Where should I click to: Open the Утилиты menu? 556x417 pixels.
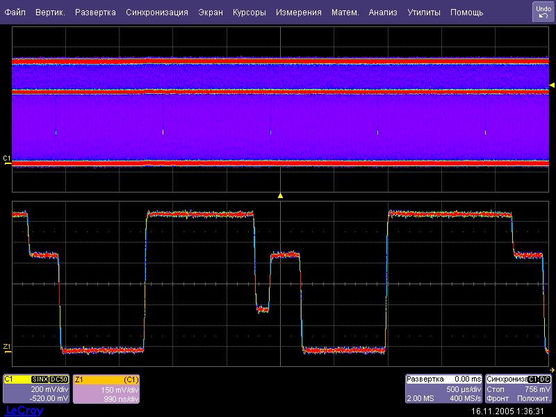point(424,13)
